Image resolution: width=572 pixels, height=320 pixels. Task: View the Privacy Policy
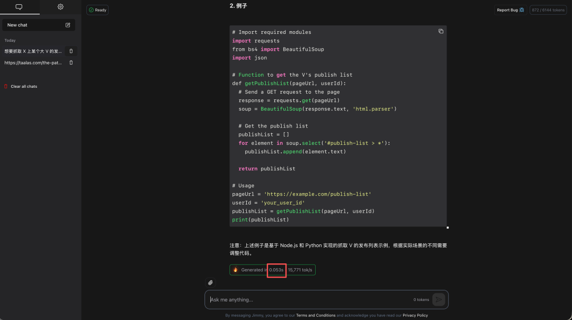point(415,315)
